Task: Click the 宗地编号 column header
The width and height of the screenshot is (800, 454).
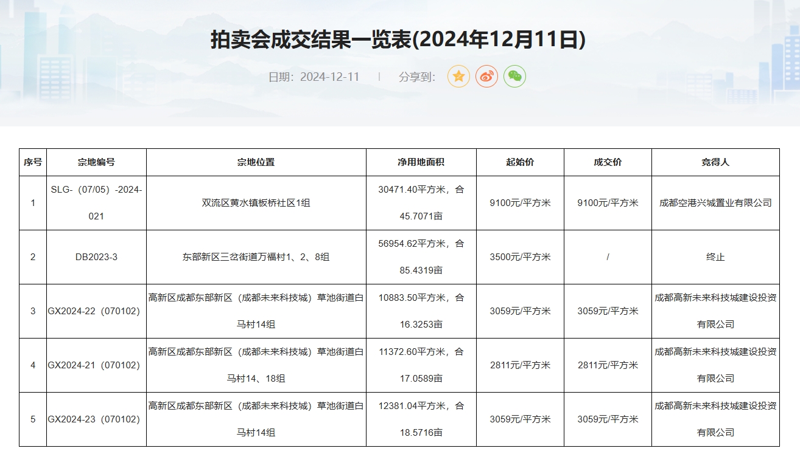Action: pyautogui.click(x=96, y=162)
